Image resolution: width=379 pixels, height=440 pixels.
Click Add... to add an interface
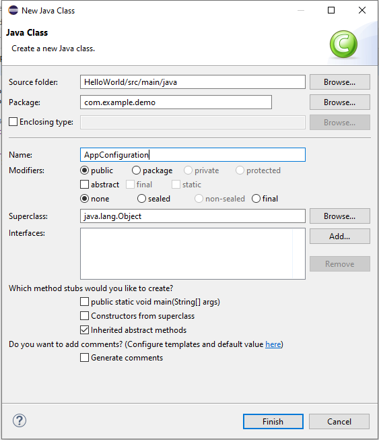[340, 237]
